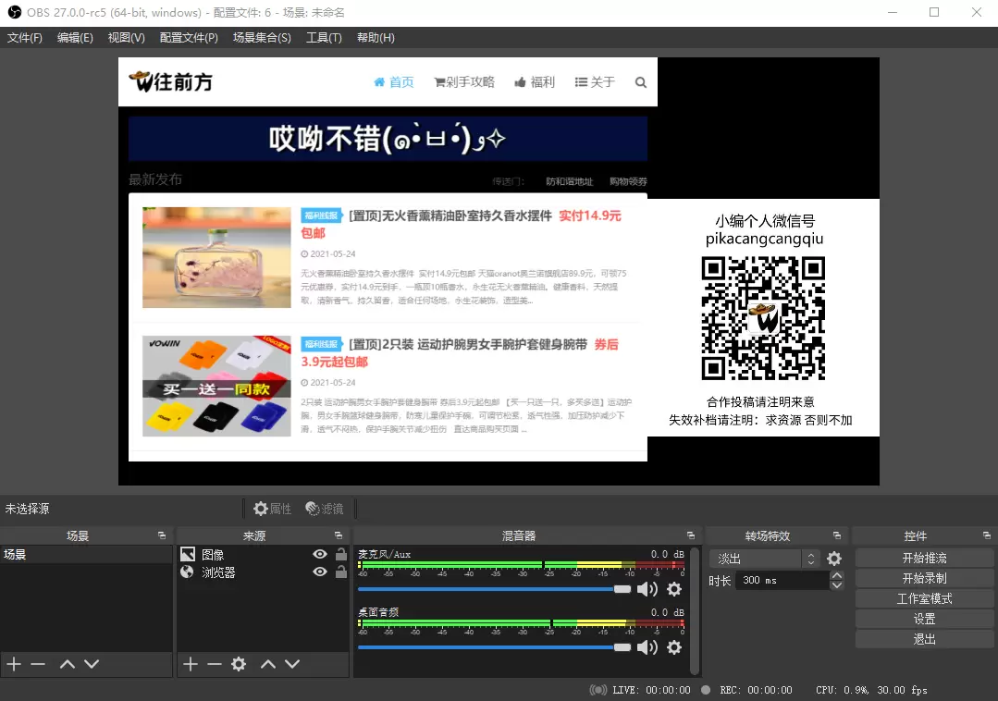Click the wristband product thumbnail

point(216,387)
